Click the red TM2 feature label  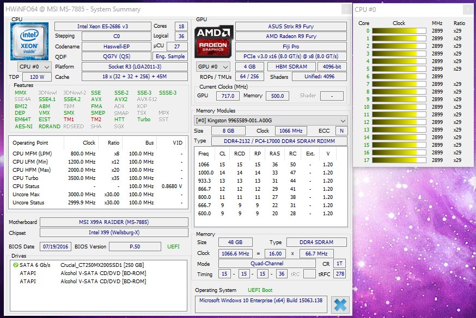96,120
